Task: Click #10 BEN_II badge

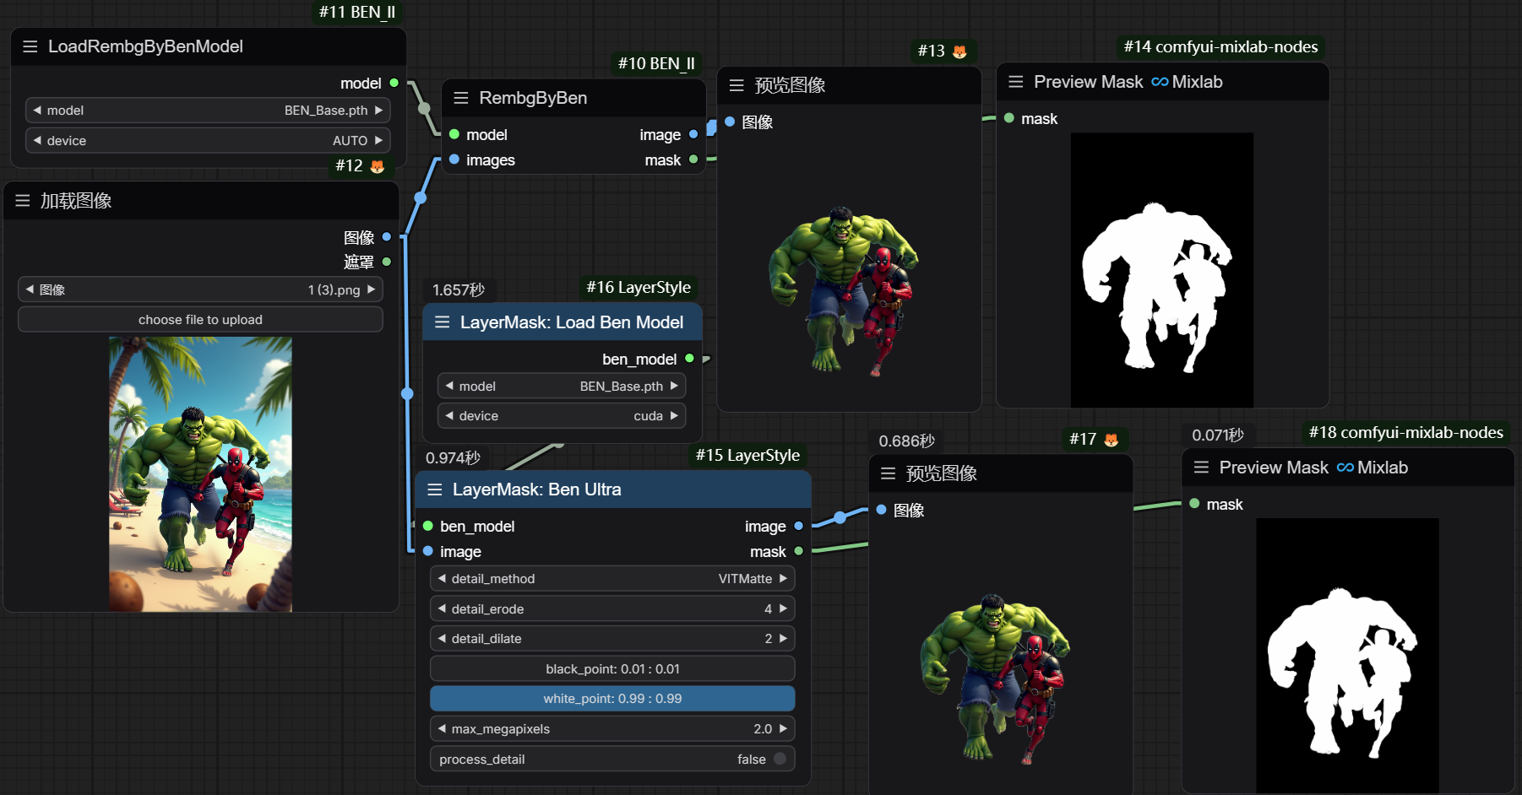Action: (x=656, y=63)
